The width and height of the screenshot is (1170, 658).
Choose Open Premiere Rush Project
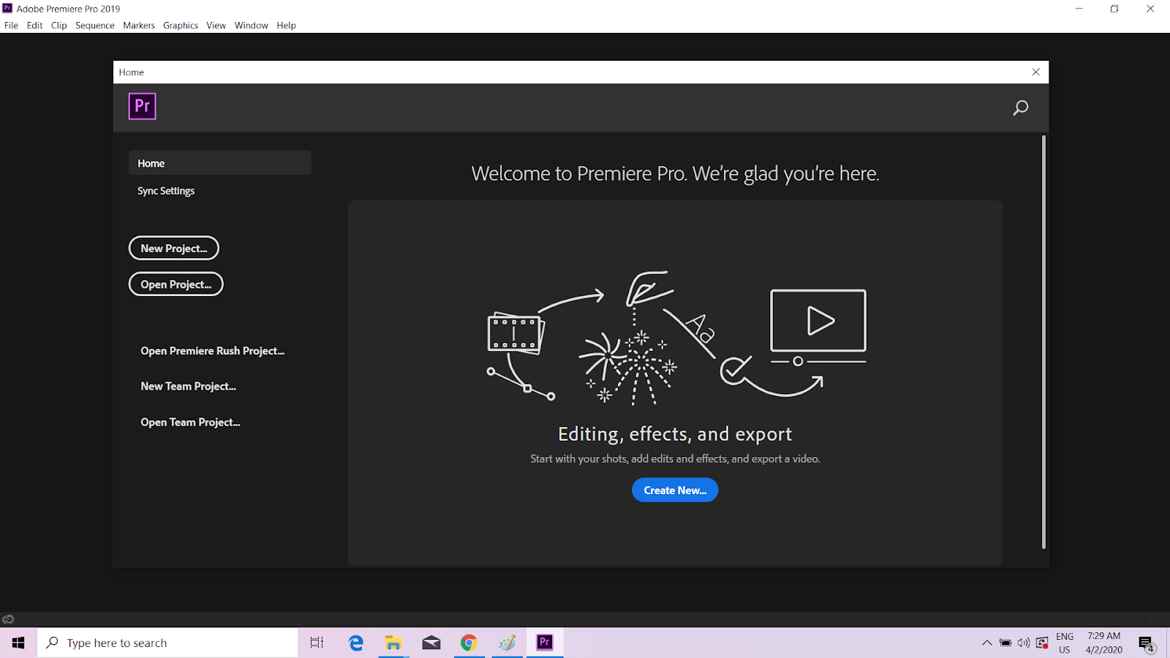[213, 351]
